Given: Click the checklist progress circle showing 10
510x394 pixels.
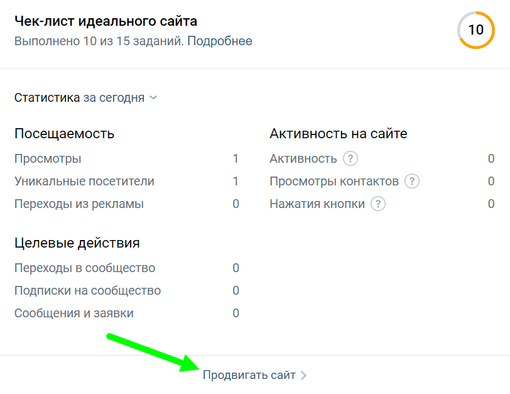Looking at the screenshot, I should click(476, 30).
